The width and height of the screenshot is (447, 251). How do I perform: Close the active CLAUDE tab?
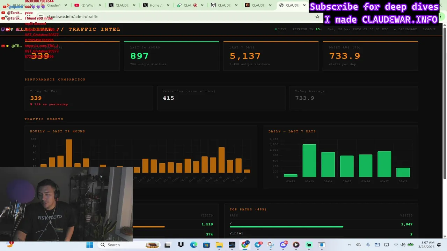[304, 5]
